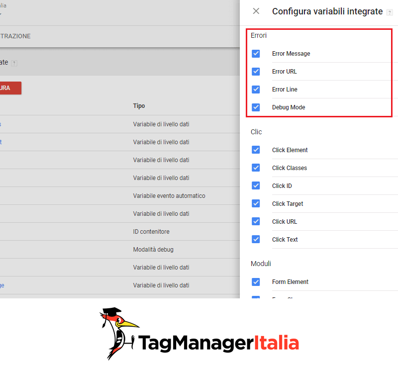398x366 pixels.
Task: Click the Click URL label
Action: 284,222
